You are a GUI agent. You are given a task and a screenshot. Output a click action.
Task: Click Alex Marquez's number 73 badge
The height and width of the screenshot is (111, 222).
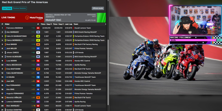click(x=38, y=32)
